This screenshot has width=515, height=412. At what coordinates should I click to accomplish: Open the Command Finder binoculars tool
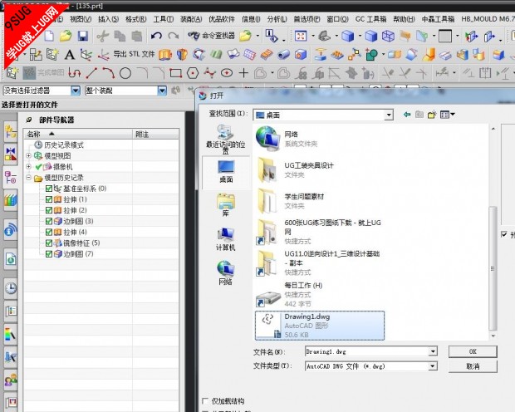click(x=212, y=36)
